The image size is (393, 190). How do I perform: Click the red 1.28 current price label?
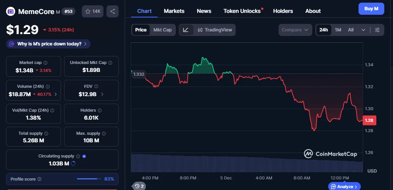coord(369,120)
